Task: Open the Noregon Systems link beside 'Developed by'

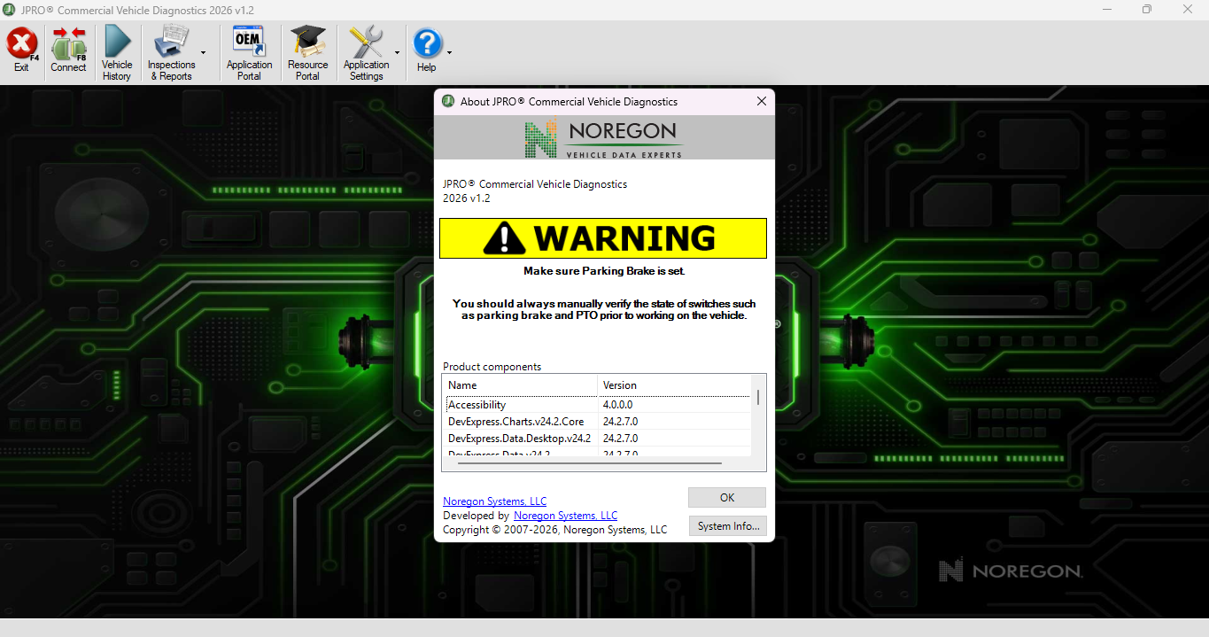Action: point(565,516)
